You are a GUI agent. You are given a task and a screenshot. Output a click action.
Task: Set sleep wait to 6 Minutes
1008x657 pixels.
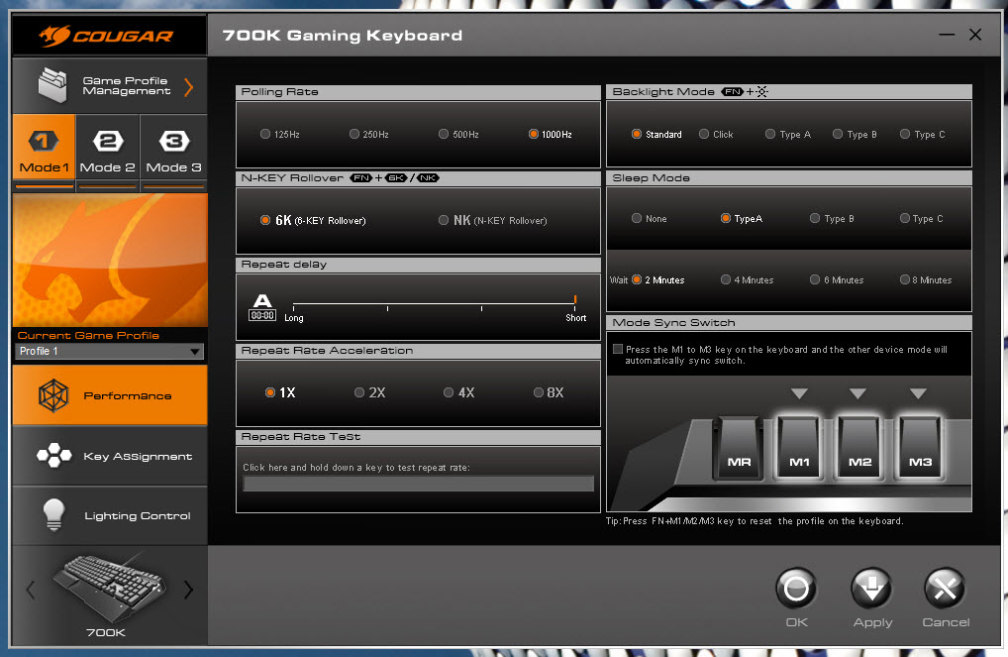pos(815,279)
